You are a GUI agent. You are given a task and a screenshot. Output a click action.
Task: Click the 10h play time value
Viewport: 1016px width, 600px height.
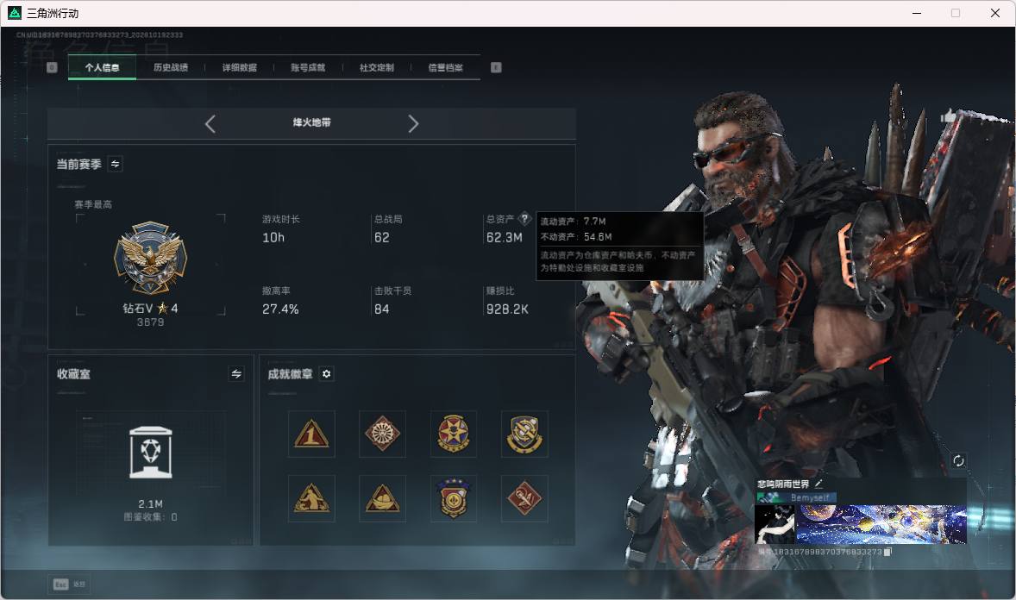273,238
